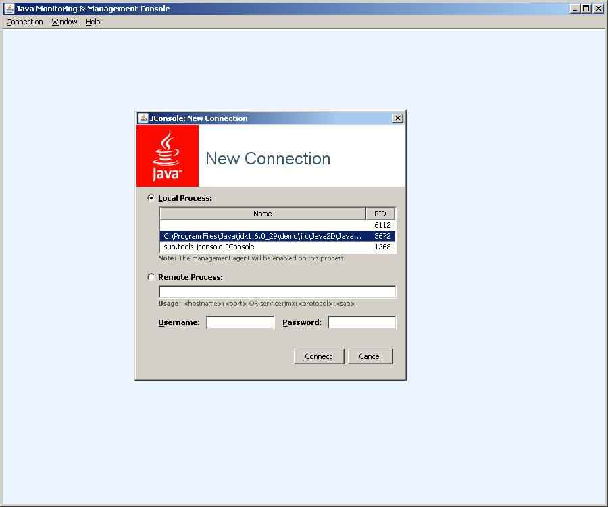Click the remote process address field

click(277, 291)
